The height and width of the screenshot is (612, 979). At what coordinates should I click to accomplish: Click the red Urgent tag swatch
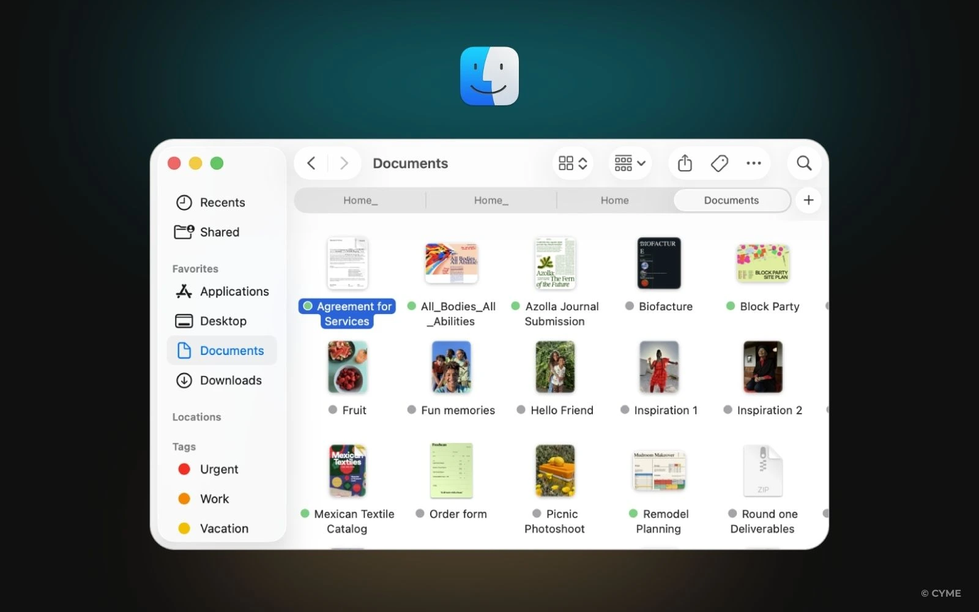coord(184,469)
